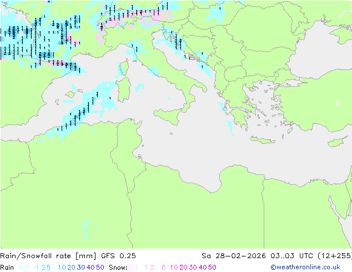Screen dimensions: 352x272
Task: Click the island of Sicily on the map
Action: pyautogui.click(x=168, y=116)
